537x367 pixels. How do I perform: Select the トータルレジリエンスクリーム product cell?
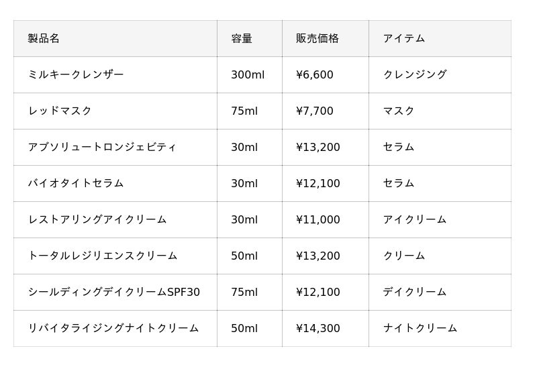coord(103,256)
